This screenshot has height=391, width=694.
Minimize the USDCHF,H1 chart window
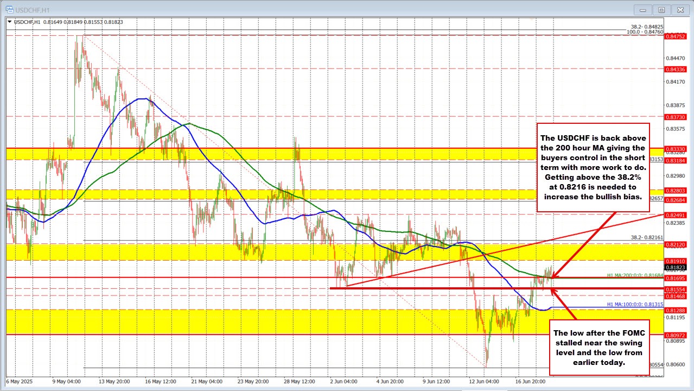[642, 9]
